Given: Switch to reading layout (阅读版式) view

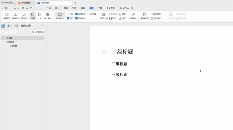Looking at the screenshot, I should [16, 16].
